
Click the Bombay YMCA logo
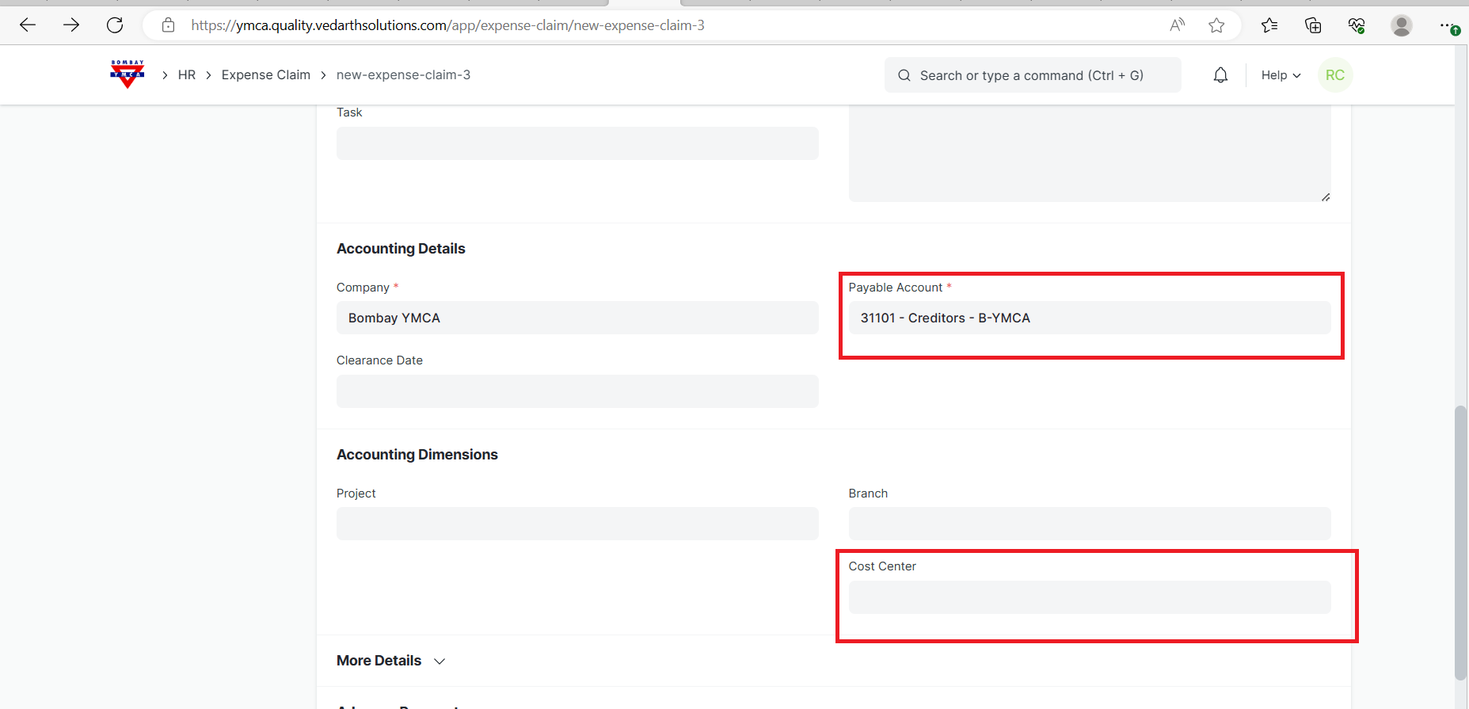point(127,74)
